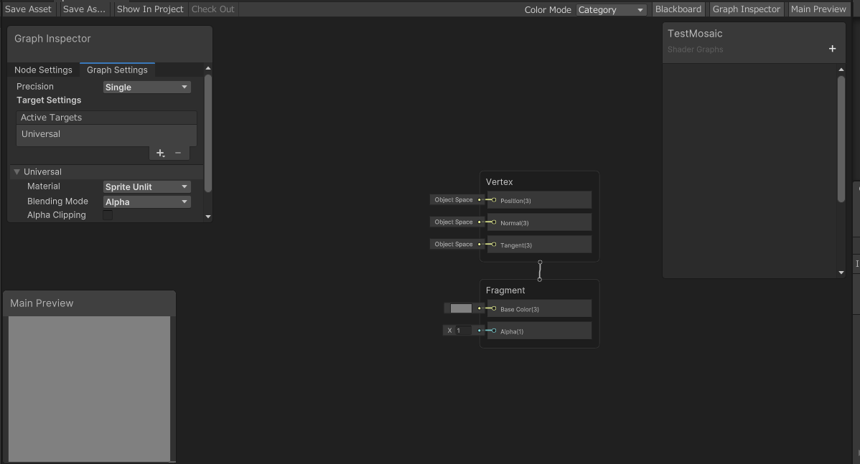Remove a target with the minus icon
This screenshot has width=860, height=464.
coord(178,153)
